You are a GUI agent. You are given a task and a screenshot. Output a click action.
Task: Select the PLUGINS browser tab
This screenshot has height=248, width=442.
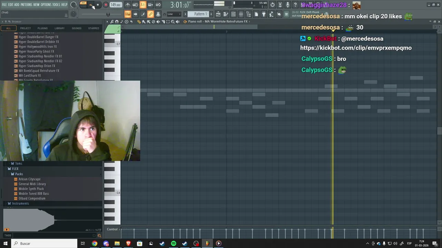[42, 28]
